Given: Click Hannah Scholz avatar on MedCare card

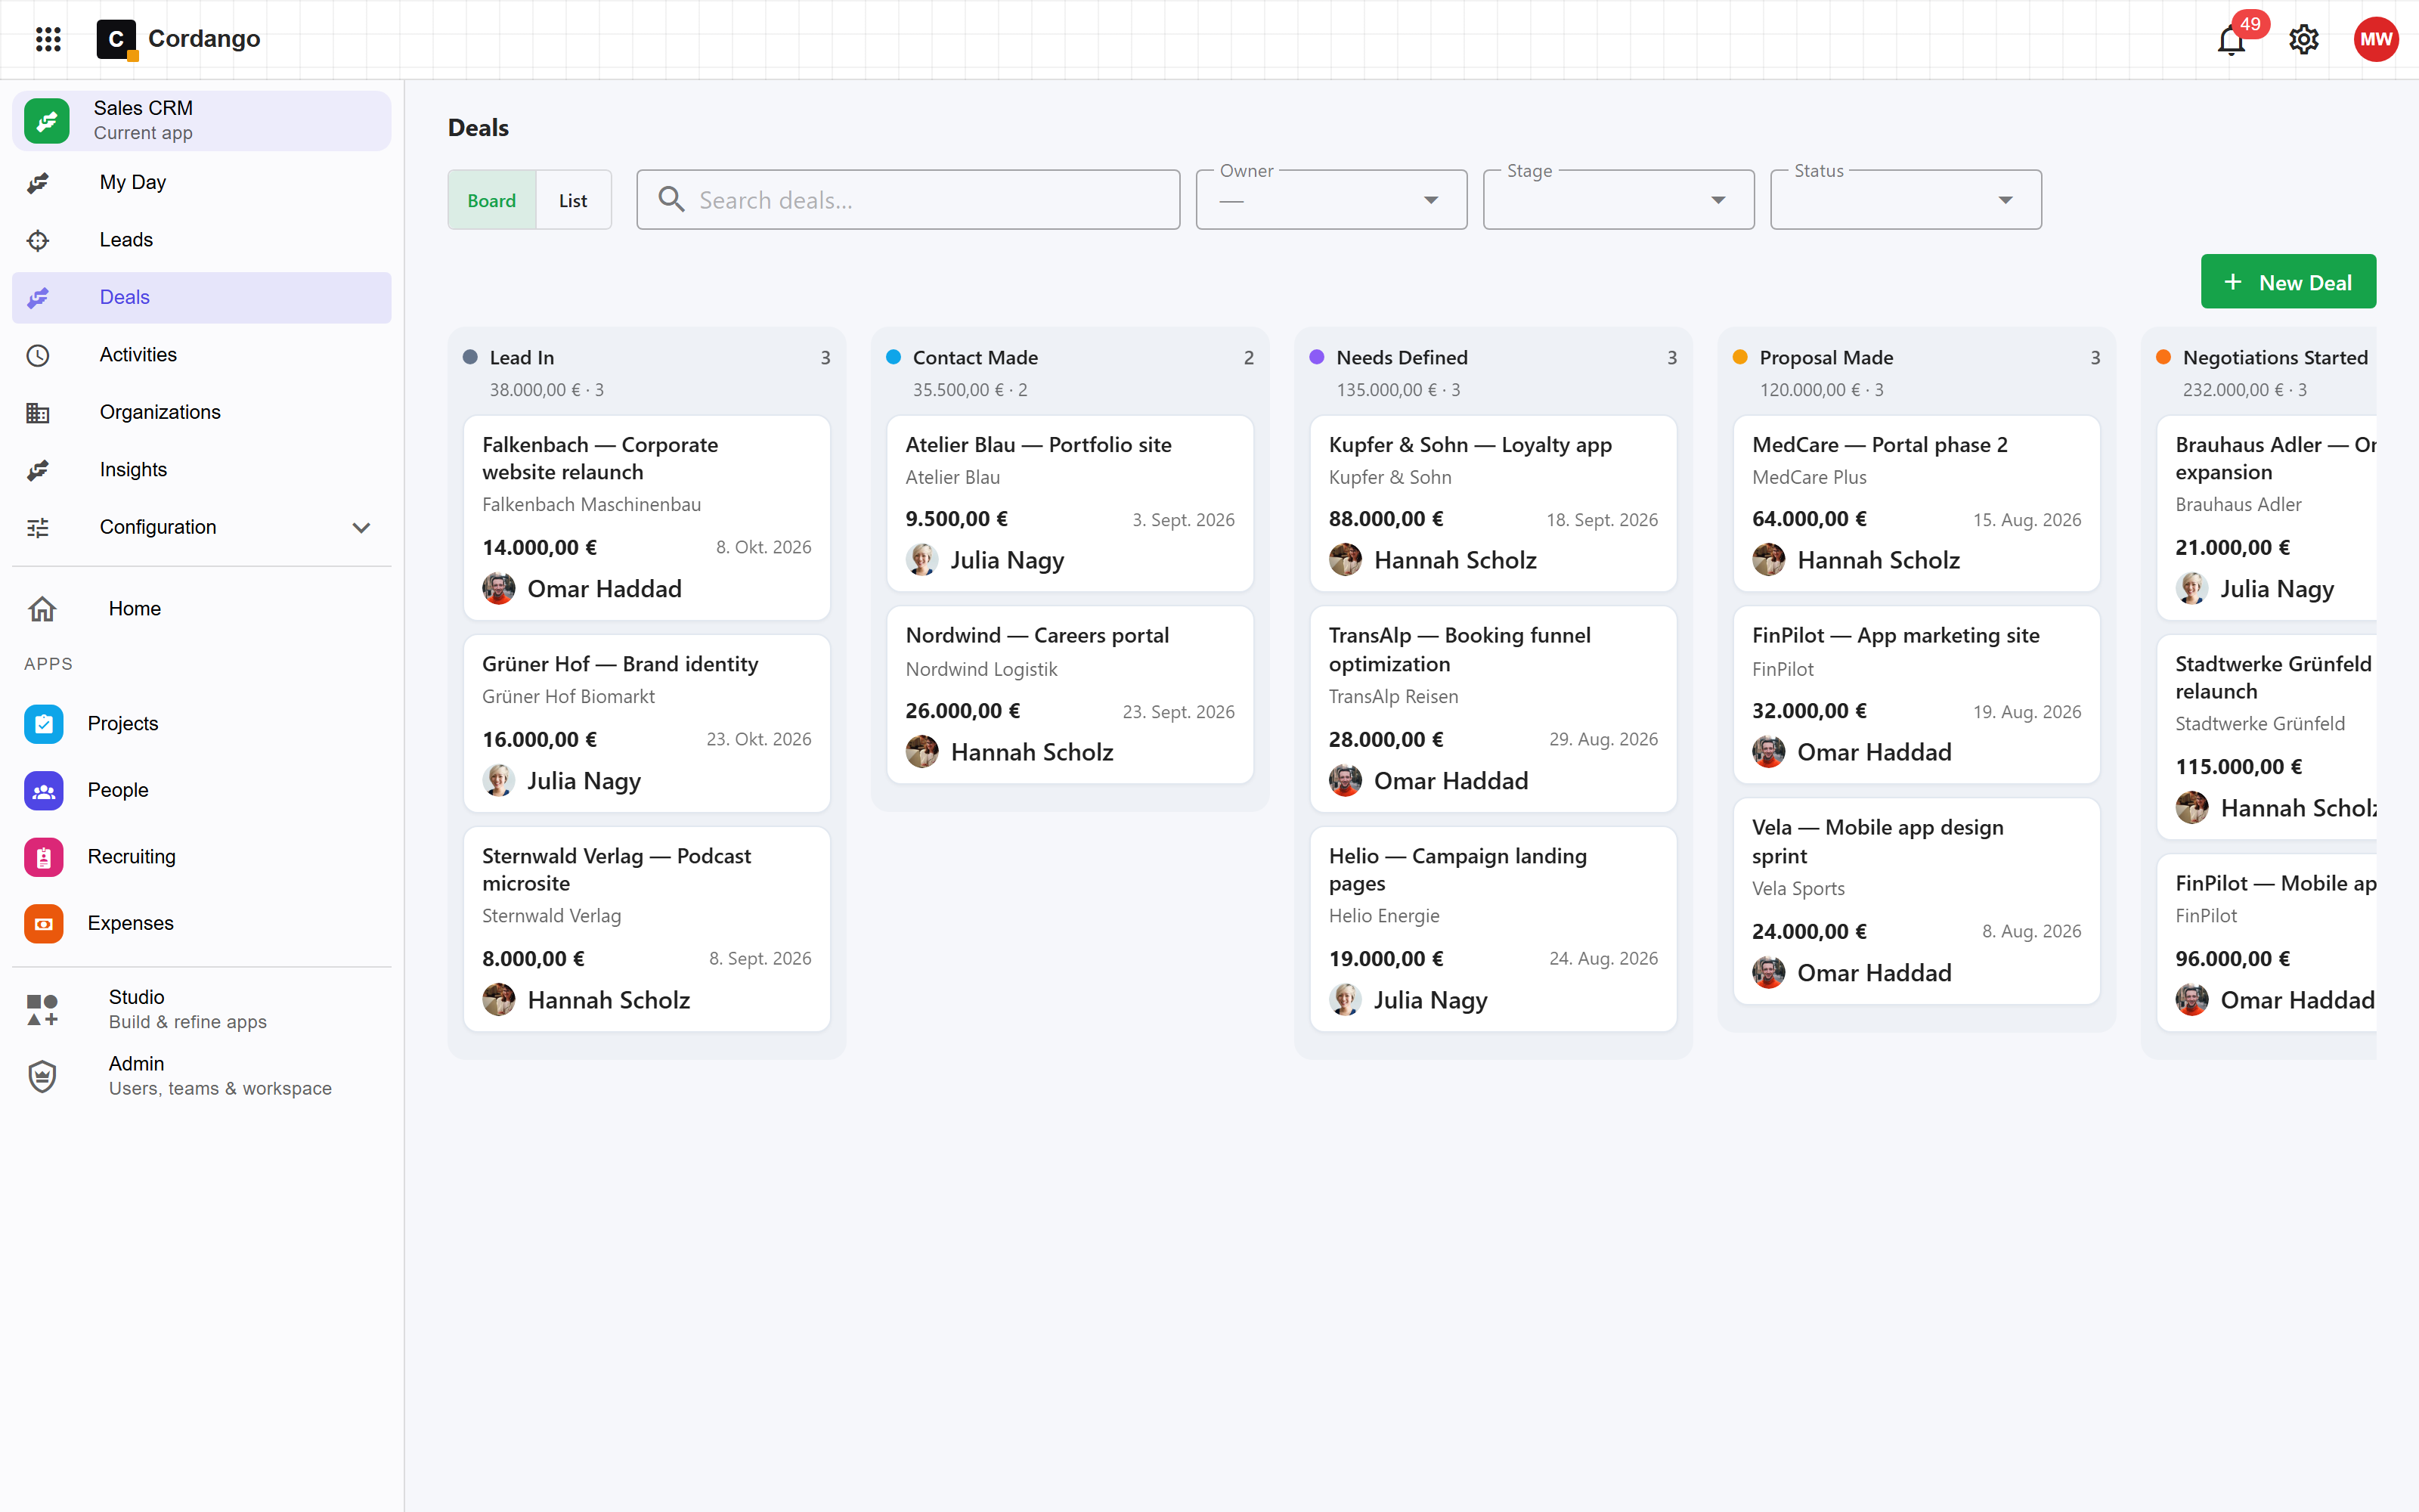Looking at the screenshot, I should (x=1768, y=560).
